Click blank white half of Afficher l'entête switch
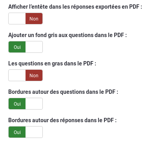161x149 pixels. [x=17, y=19]
